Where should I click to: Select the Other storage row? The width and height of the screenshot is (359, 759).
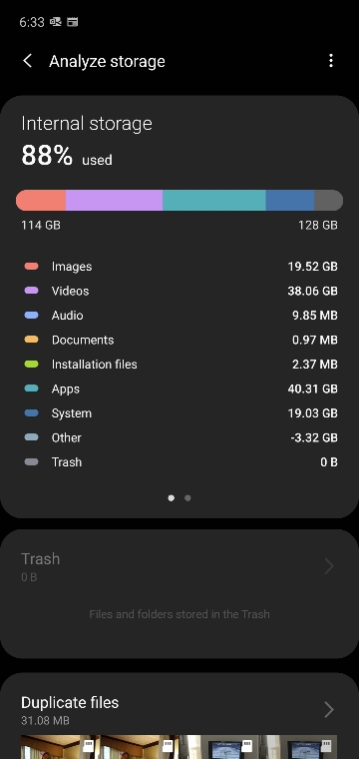[179, 437]
